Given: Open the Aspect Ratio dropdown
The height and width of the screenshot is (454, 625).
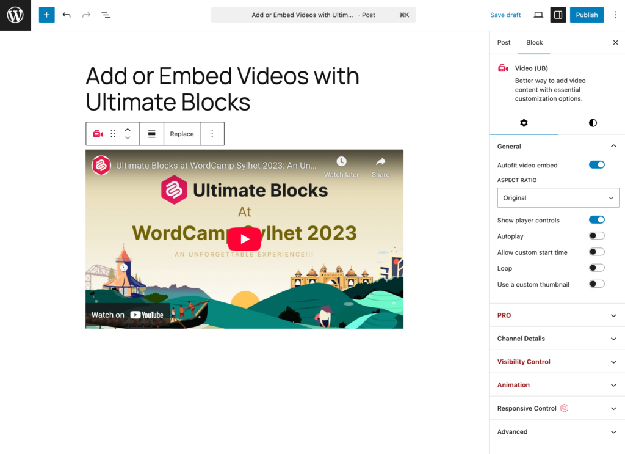Looking at the screenshot, I should pyautogui.click(x=558, y=198).
